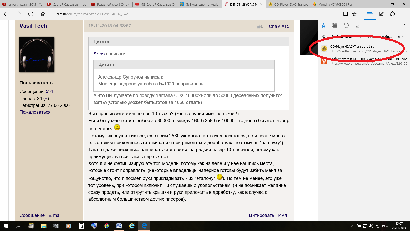
Task: Open CD-Player-DAC-Transport List favorite
Action: 352,47
